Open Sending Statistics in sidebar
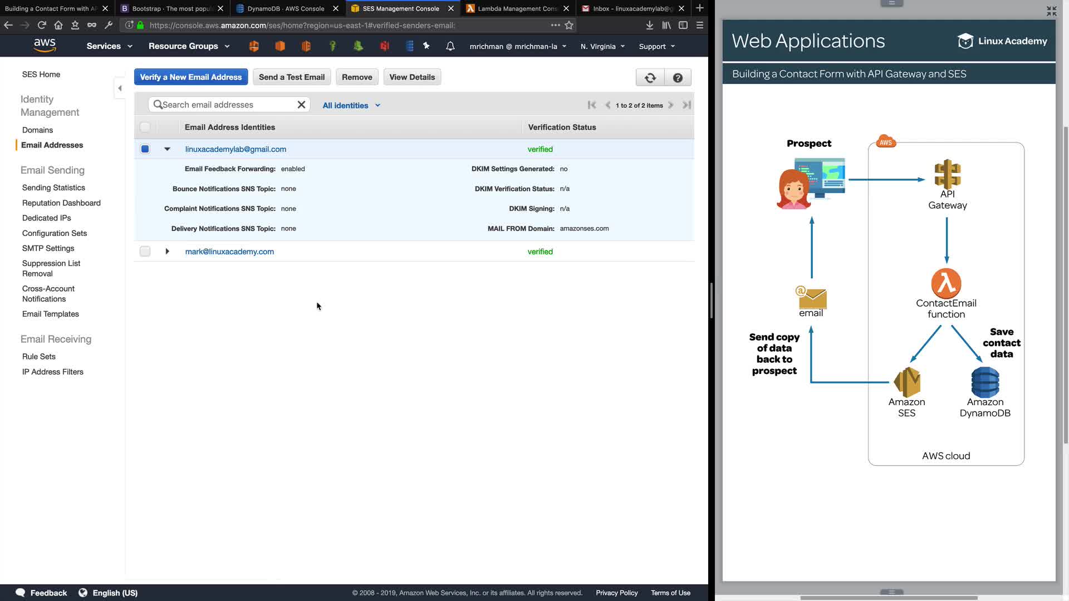Screen dimensions: 1069x601 pos(53,188)
